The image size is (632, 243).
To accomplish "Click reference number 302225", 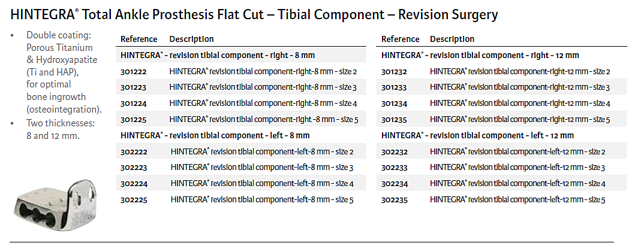I will 135,199.
